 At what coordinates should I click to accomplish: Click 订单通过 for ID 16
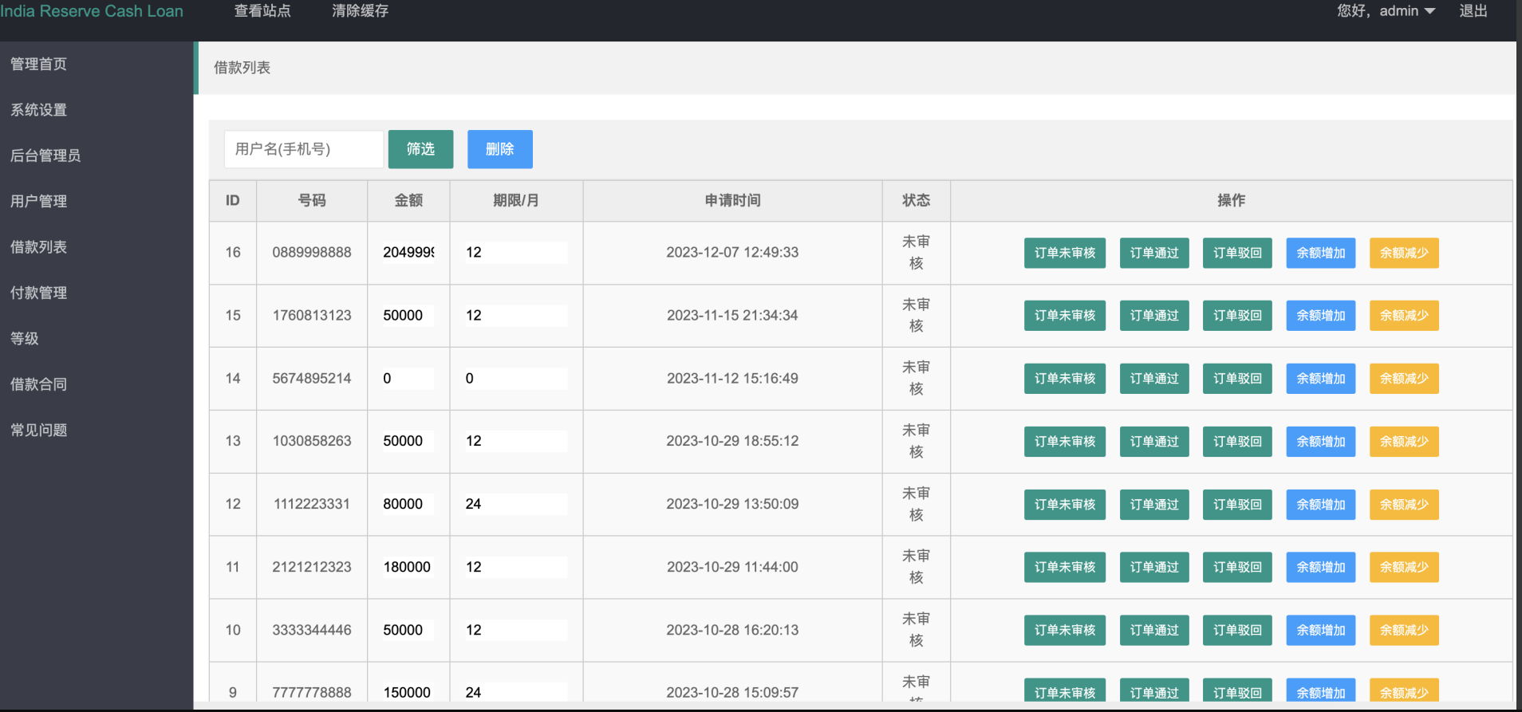coord(1154,253)
